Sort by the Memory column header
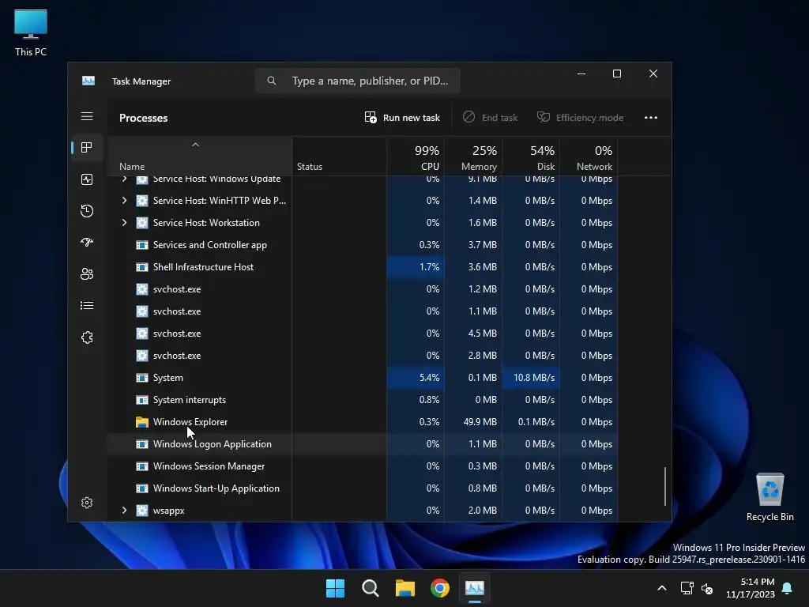This screenshot has width=809, height=607. coord(474,156)
